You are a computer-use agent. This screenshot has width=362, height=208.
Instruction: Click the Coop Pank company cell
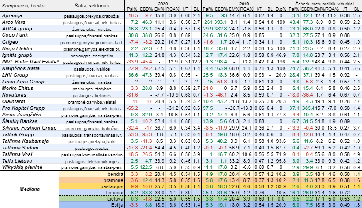tap(15, 35)
